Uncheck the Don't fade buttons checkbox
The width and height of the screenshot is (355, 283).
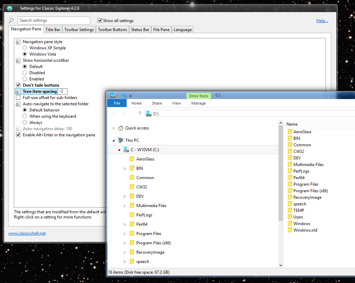(x=18, y=85)
